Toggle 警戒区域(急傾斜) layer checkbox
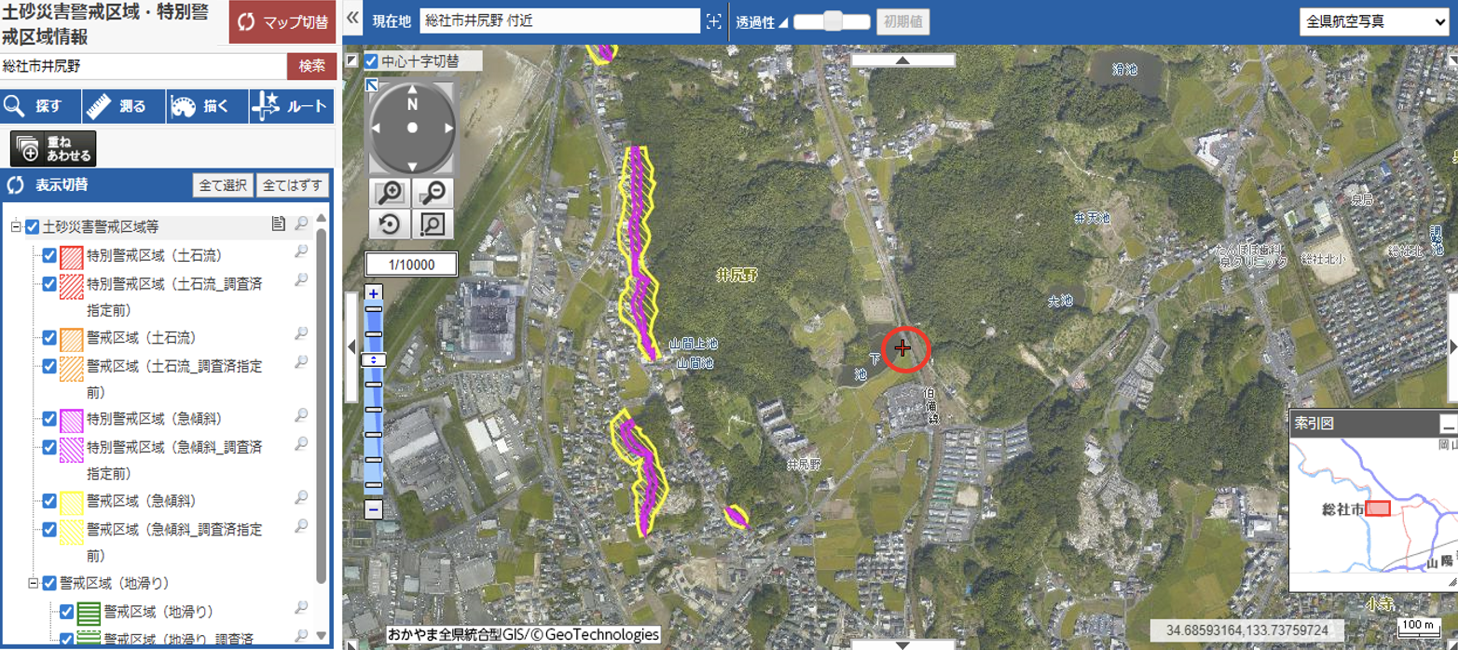 [x=49, y=501]
